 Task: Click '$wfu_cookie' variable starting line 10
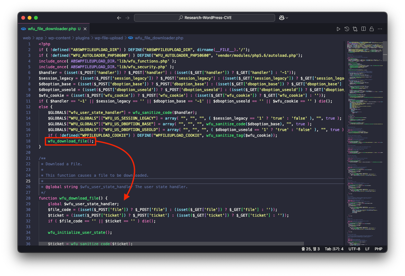(x=51, y=95)
